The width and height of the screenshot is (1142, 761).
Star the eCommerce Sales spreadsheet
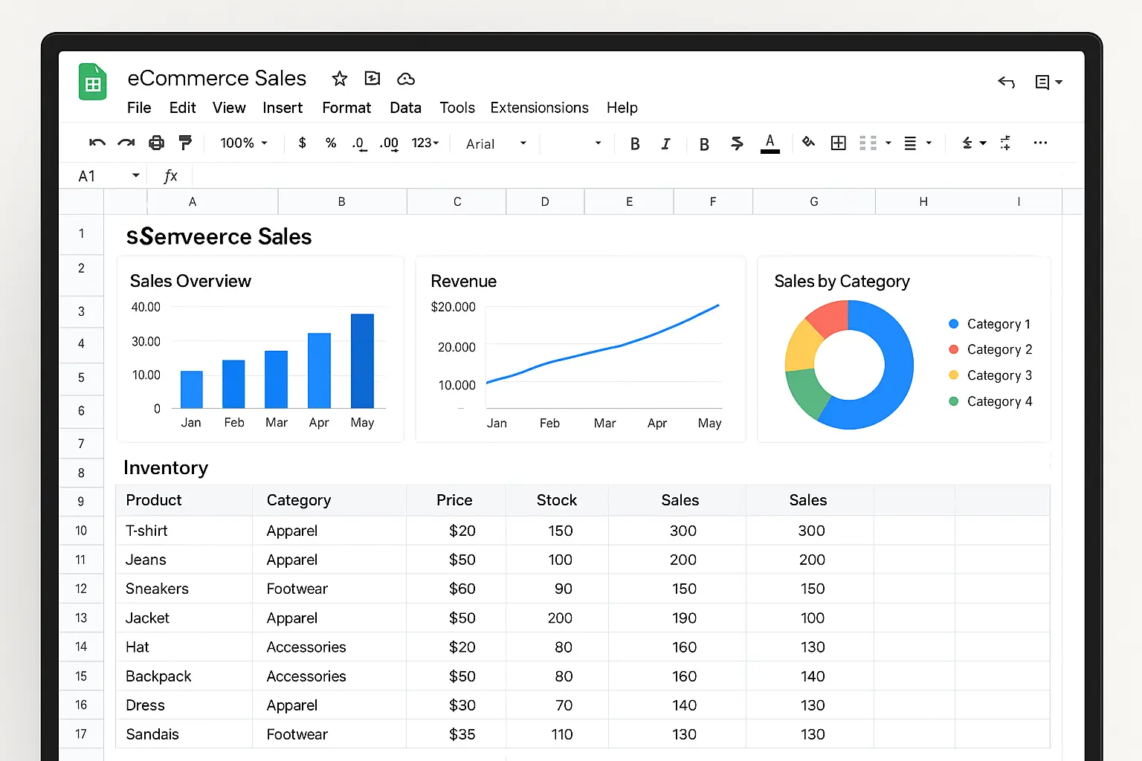pyautogui.click(x=339, y=79)
